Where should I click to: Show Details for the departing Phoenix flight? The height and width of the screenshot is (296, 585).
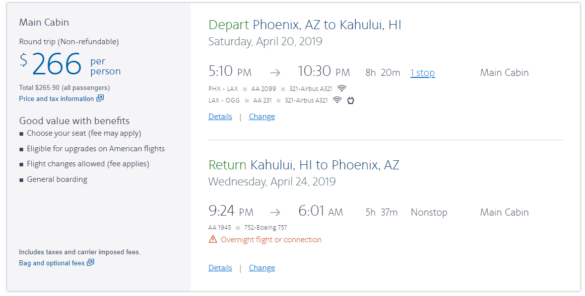click(x=220, y=117)
